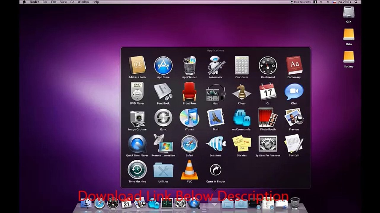Open Address Book from the Applications stack

point(137,65)
